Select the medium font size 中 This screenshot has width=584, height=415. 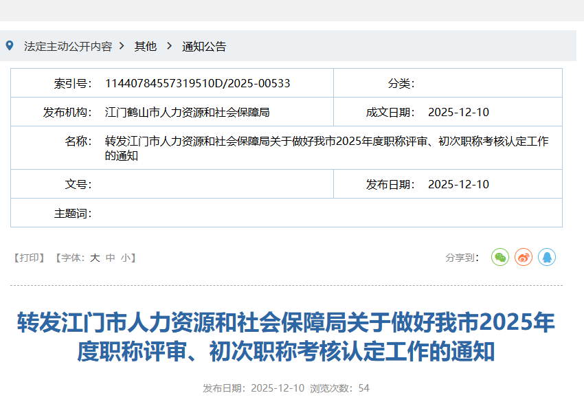110,258
